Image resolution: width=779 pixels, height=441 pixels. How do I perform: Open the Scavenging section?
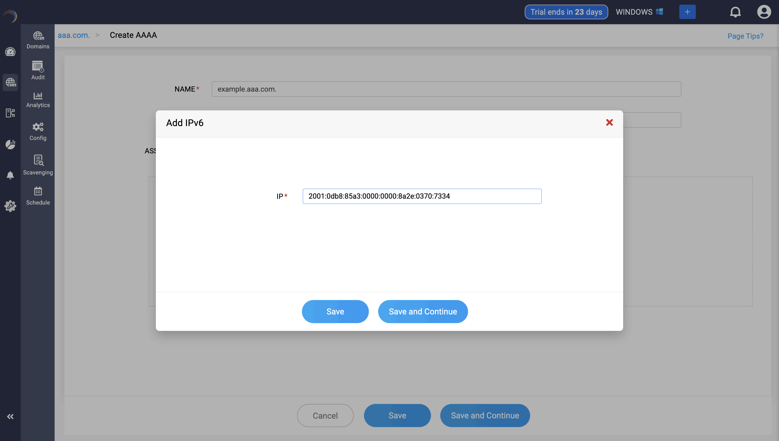pos(38,165)
